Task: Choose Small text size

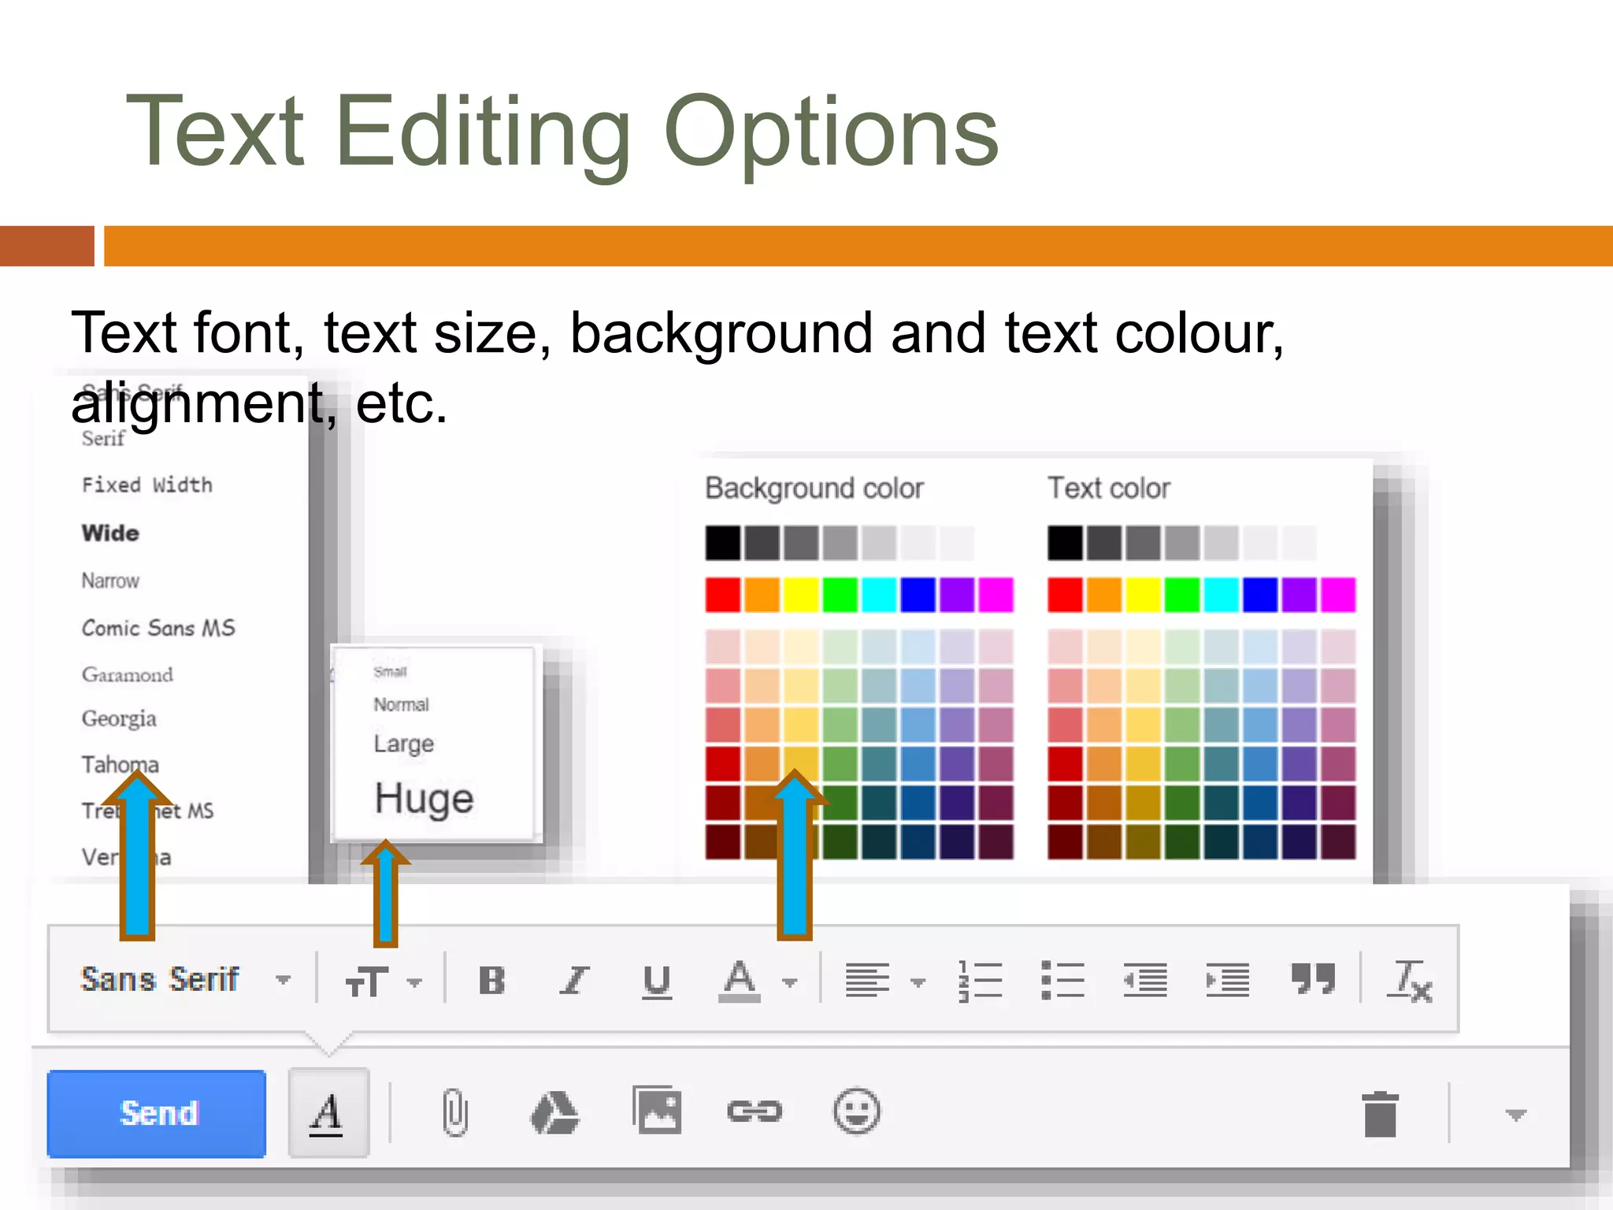Action: pos(390,672)
